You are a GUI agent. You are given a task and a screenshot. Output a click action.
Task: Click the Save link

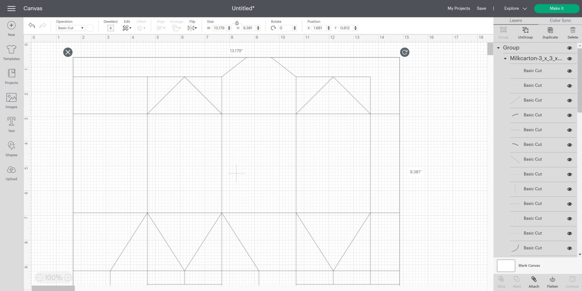(x=481, y=8)
